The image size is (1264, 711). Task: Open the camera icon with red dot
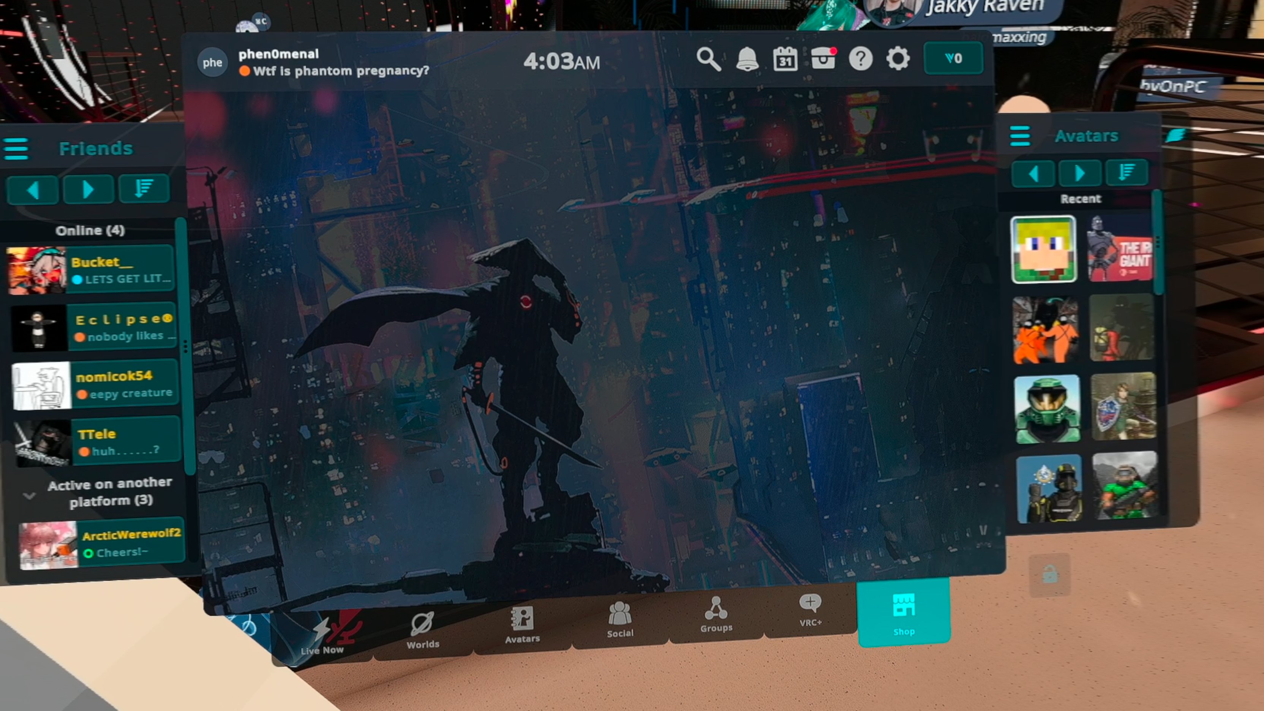(x=823, y=59)
